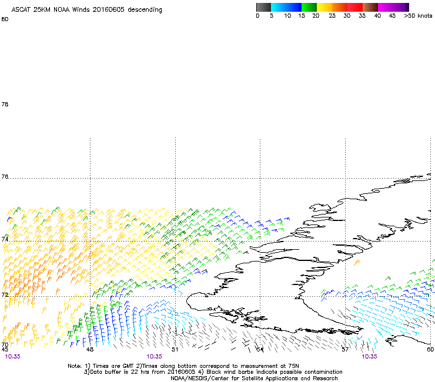Screen dimensions: 435x382
Task: Click the green 15-20 knots color bar segment
Action: coord(309,7)
